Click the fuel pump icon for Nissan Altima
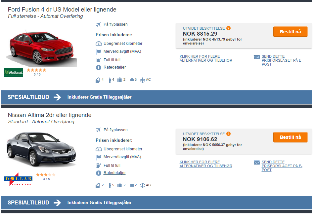 (x=99, y=166)
